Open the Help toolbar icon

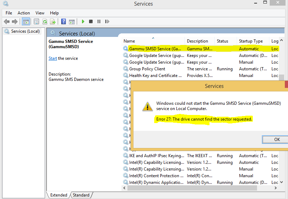pyautogui.click(x=64, y=22)
